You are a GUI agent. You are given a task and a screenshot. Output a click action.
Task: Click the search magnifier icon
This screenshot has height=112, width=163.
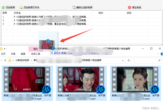pyautogui.click(x=159, y=60)
